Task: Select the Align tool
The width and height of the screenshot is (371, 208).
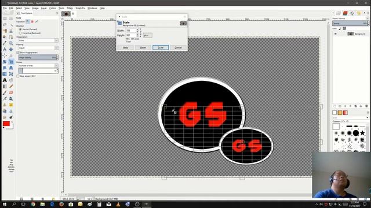Action: click(x=5, y=55)
